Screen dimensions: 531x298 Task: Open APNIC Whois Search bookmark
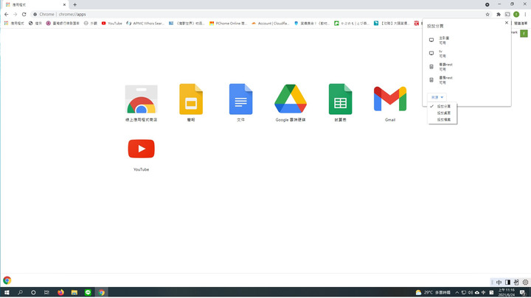click(x=145, y=24)
